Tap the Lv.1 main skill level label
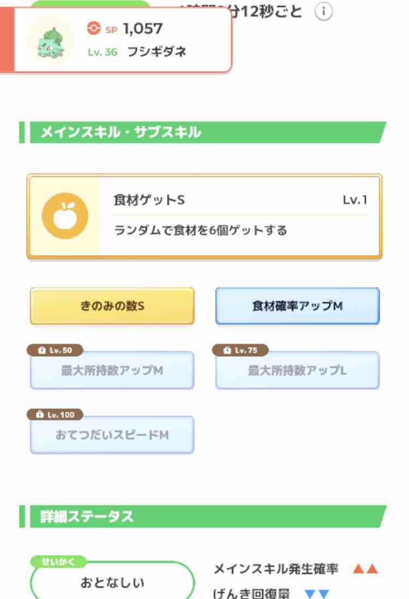The width and height of the screenshot is (409, 599). [355, 200]
